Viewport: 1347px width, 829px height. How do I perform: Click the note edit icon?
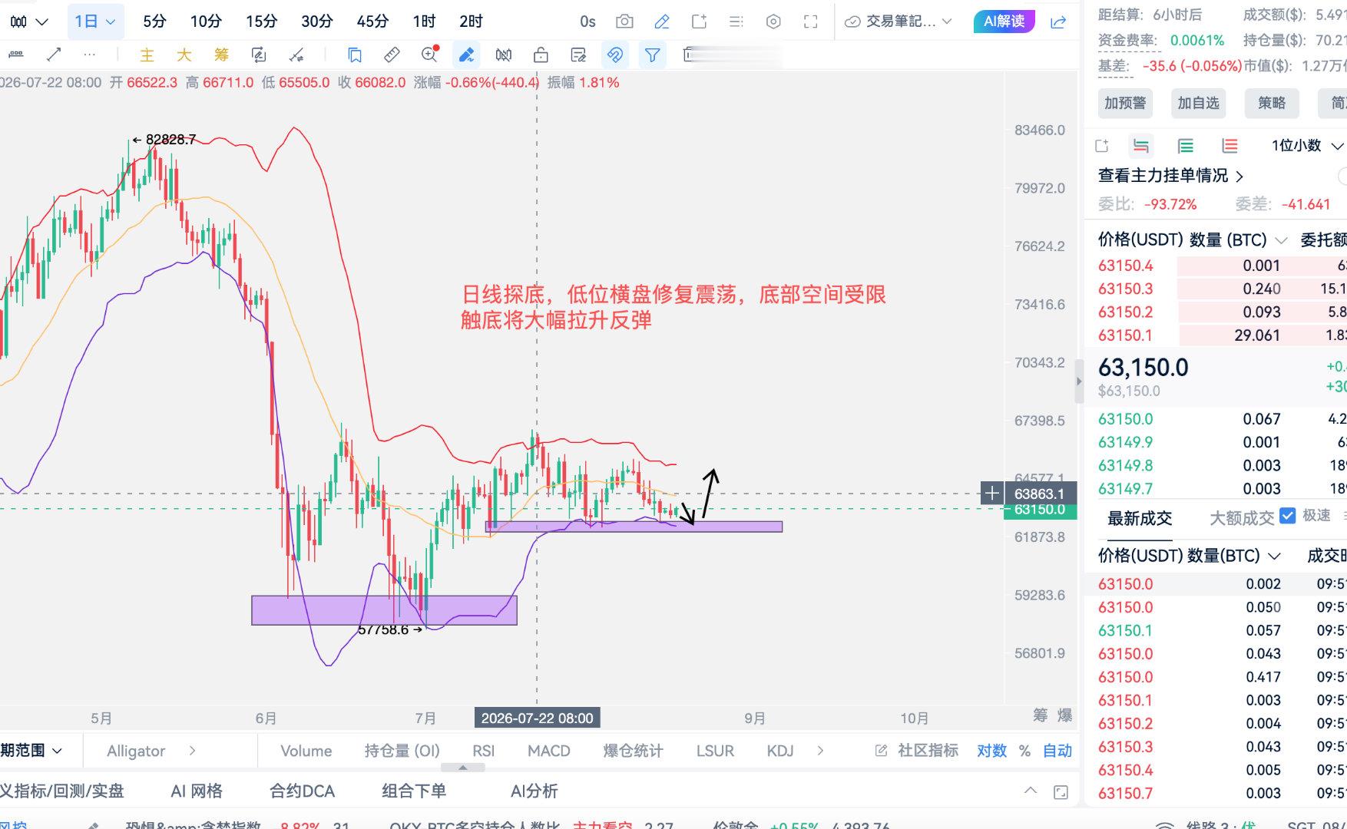578,54
